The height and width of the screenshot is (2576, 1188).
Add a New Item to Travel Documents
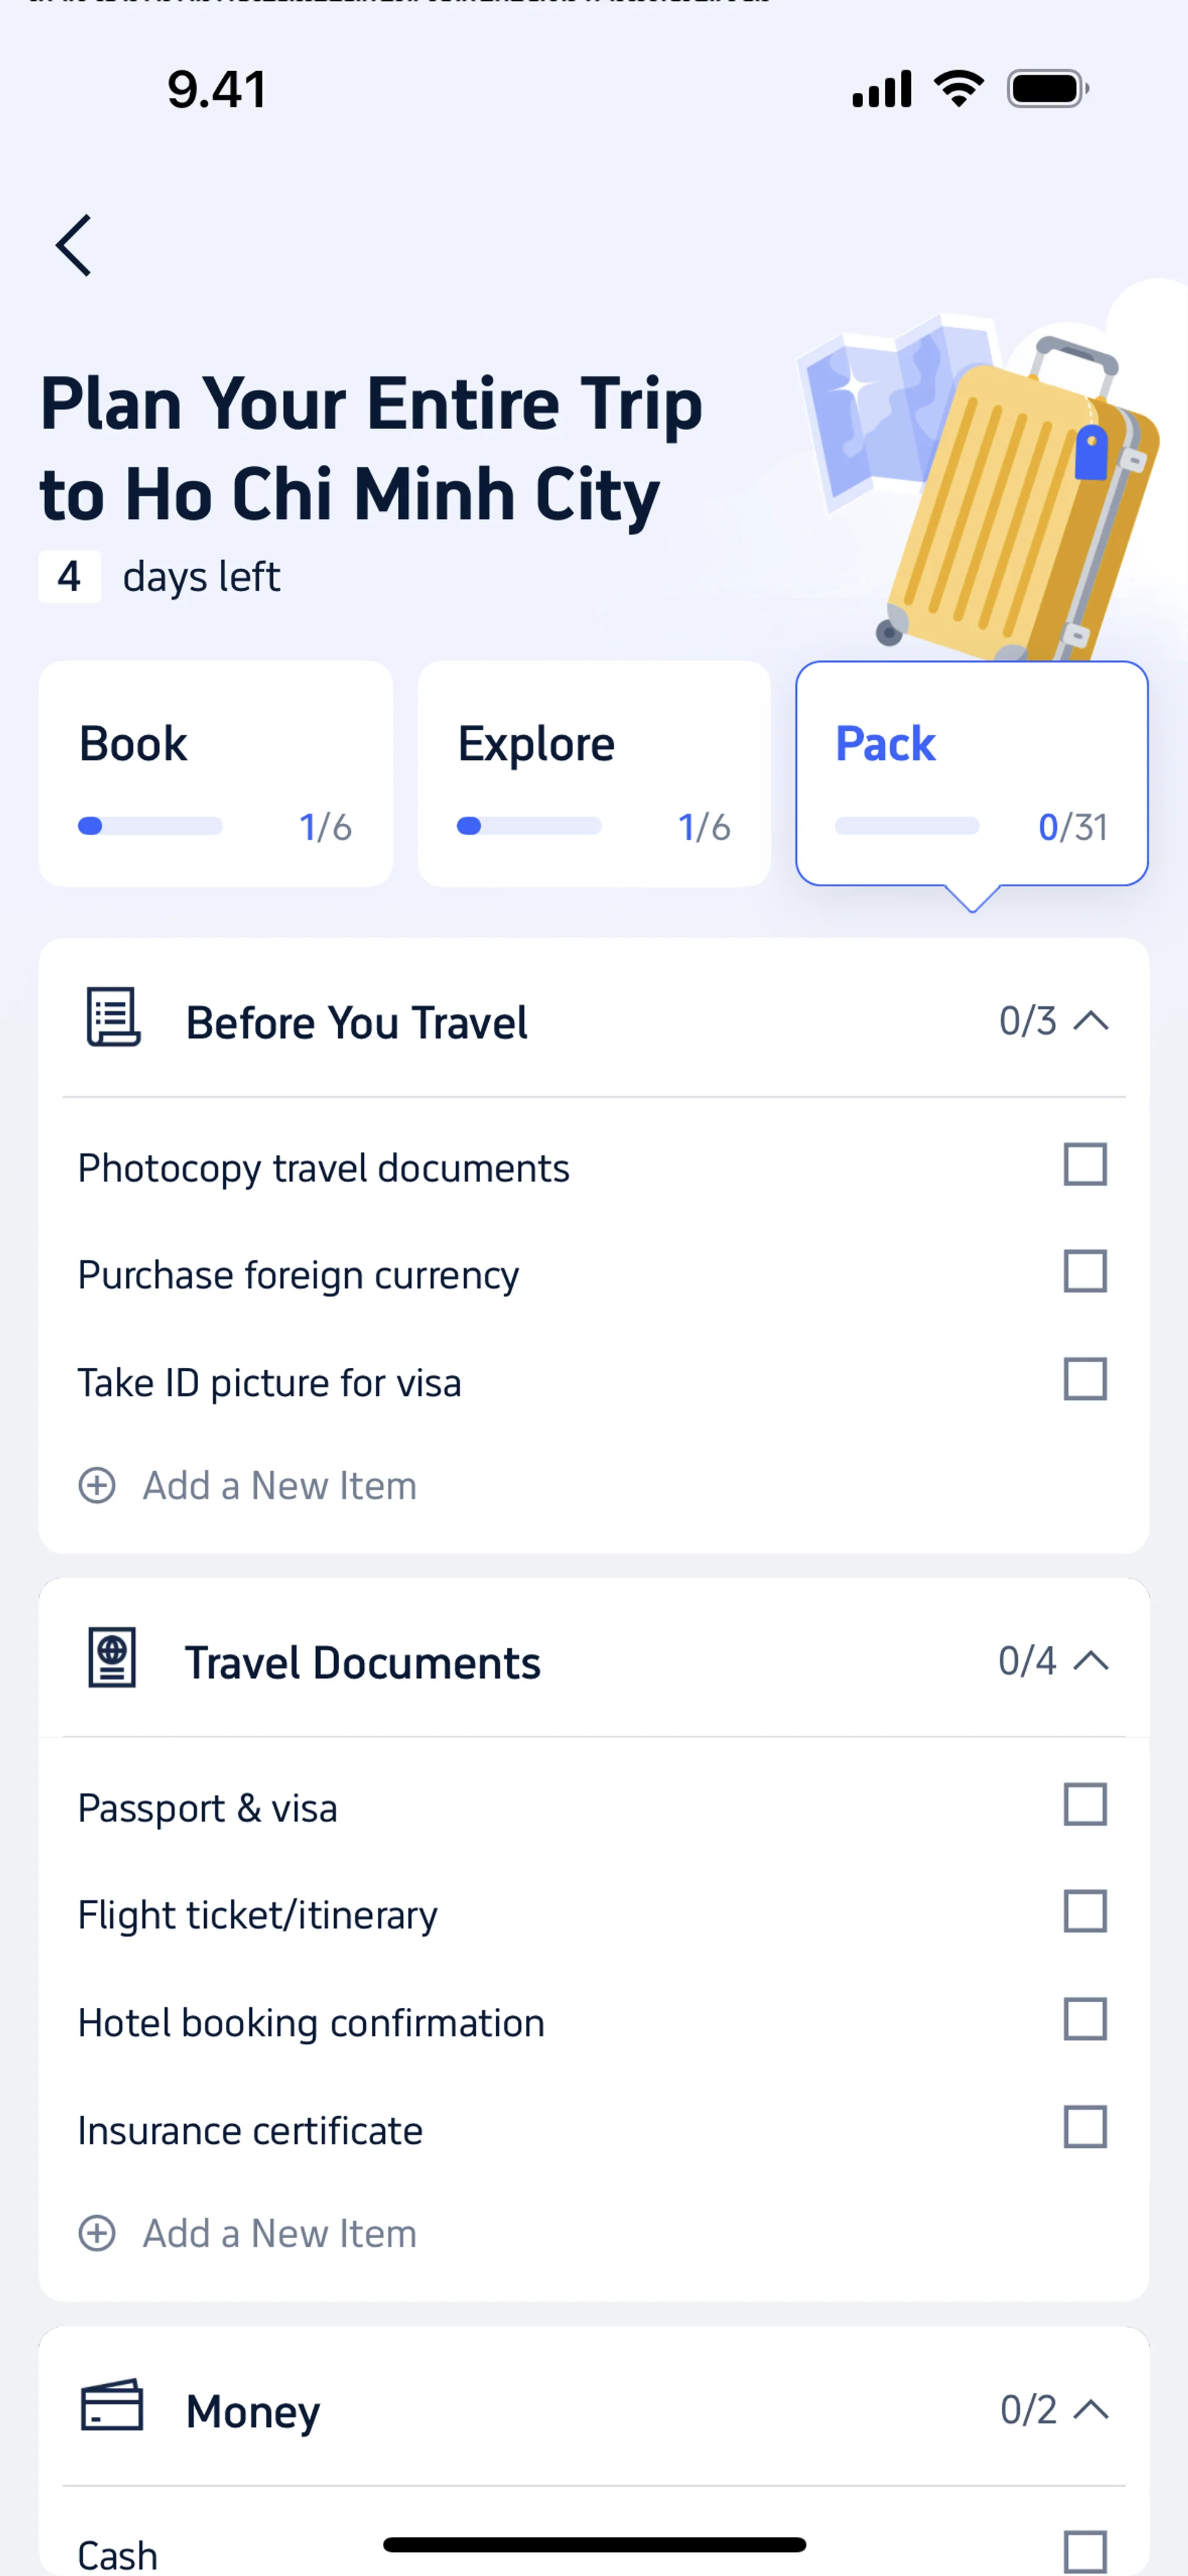[279, 2234]
